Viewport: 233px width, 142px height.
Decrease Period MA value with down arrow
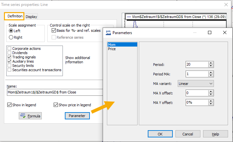tap(211, 75)
